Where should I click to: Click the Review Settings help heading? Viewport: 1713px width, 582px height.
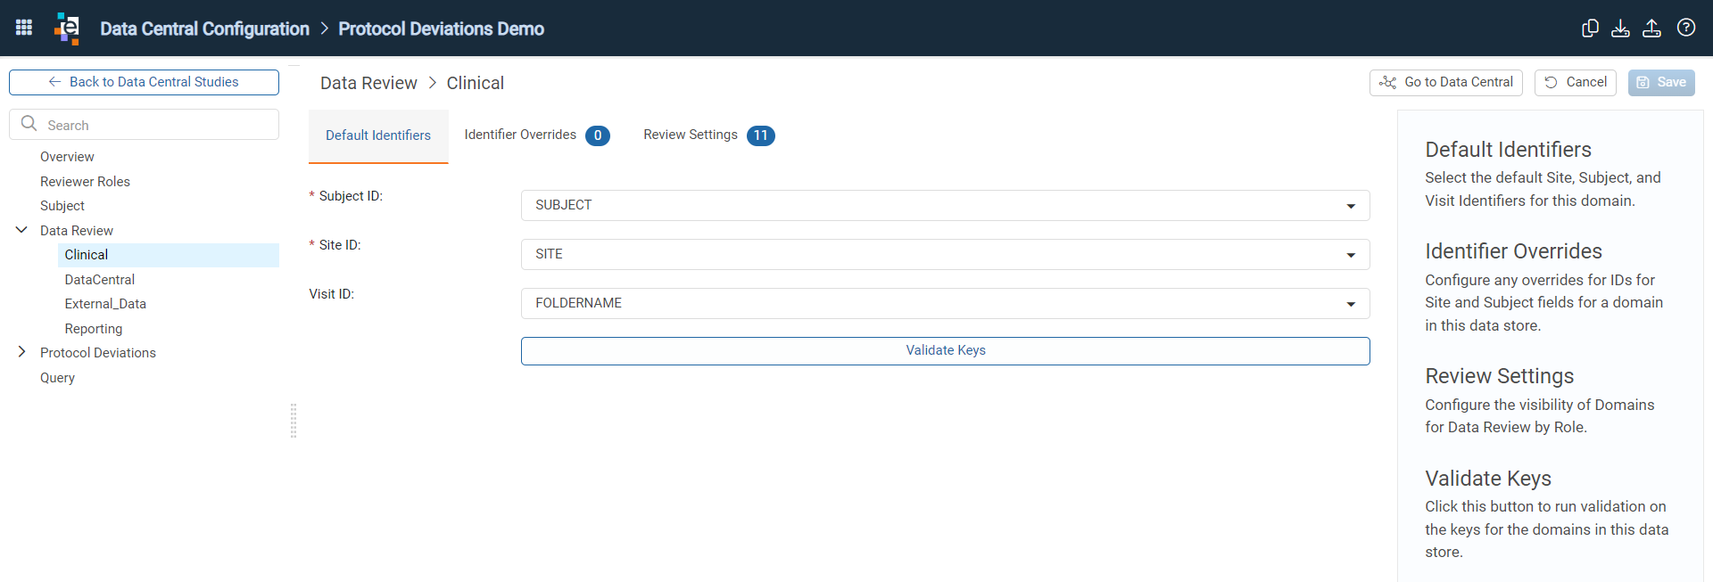coord(1499,376)
